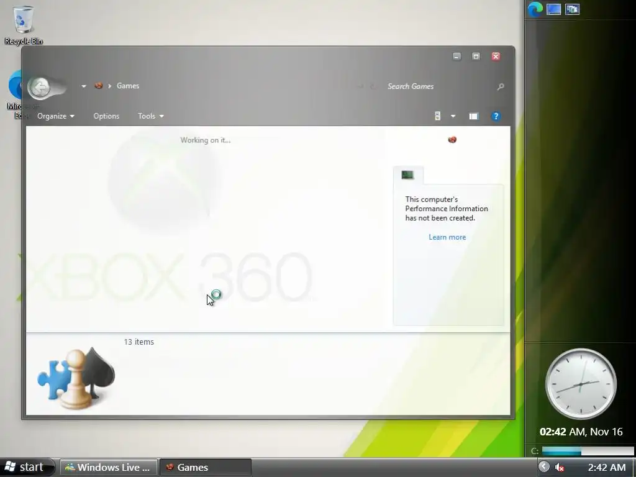636x477 pixels.
Task: Click the small games icon in preview pane
Action: [x=452, y=140]
